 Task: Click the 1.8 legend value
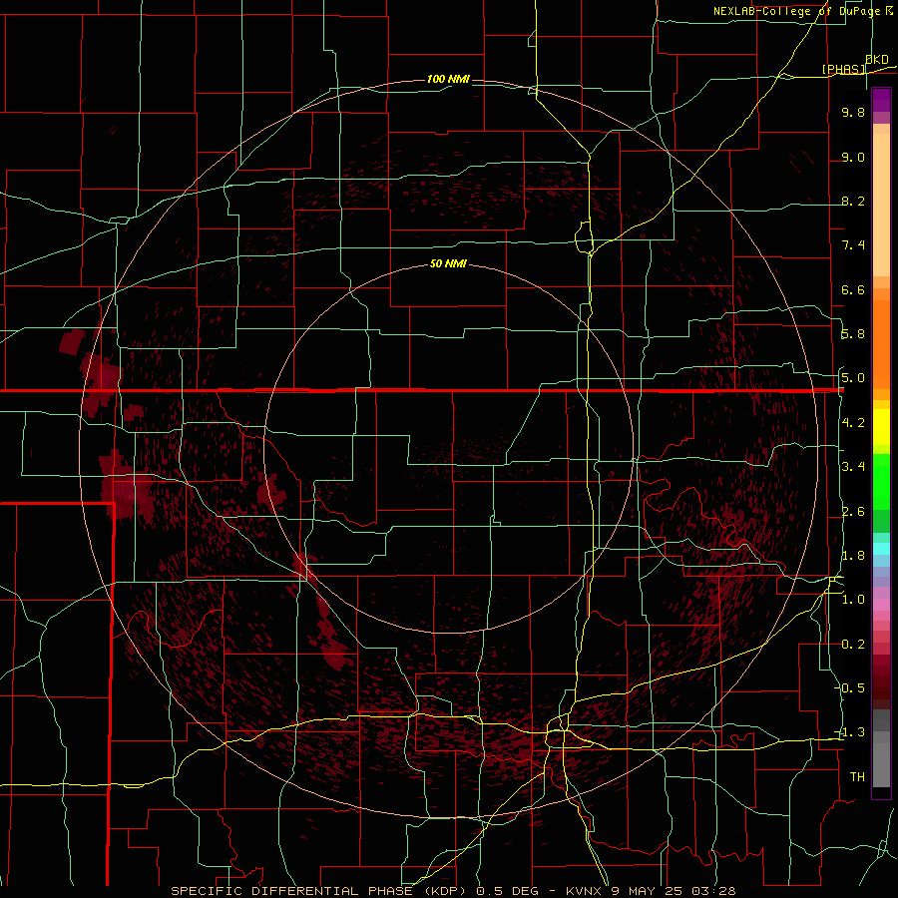853,556
